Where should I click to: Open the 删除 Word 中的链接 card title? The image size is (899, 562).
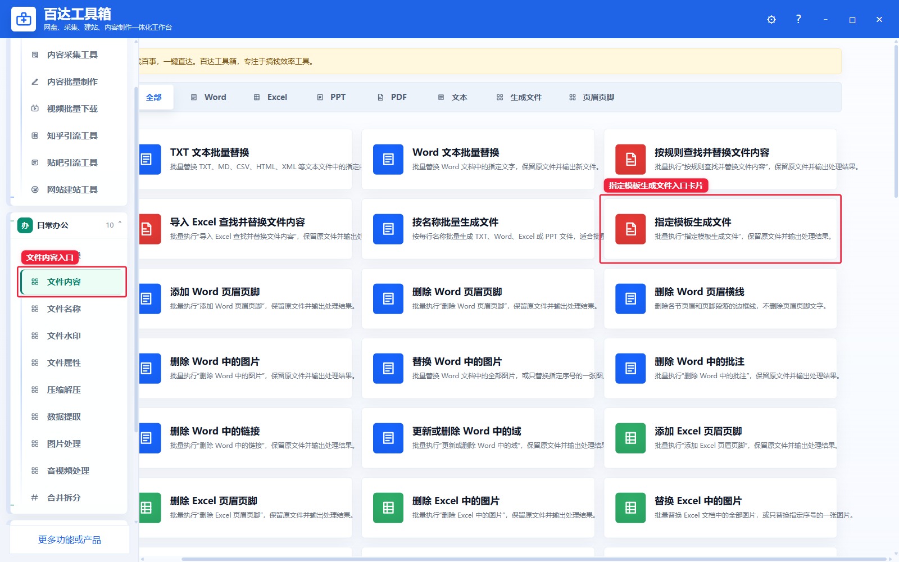[215, 431]
